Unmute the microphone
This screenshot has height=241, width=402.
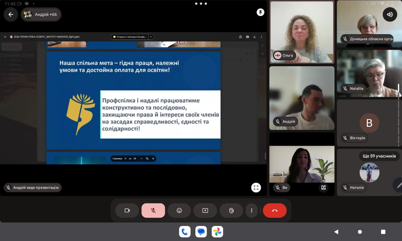point(153,211)
